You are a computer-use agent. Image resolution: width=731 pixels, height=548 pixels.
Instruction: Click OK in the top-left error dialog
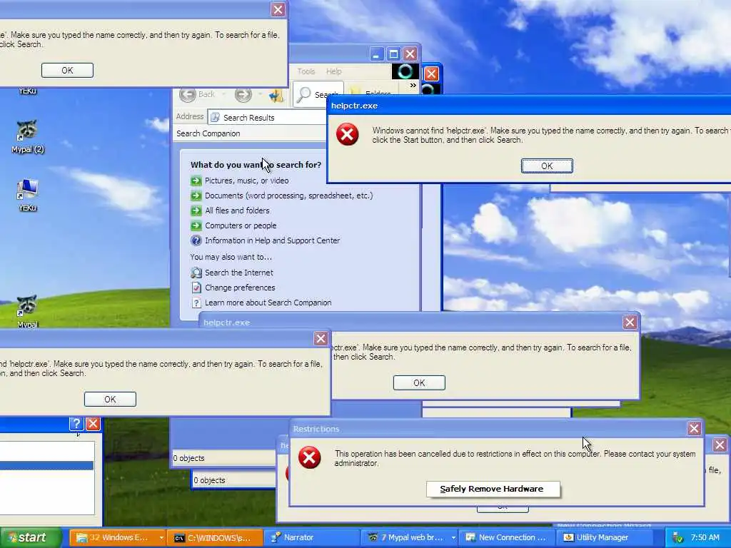(67, 71)
